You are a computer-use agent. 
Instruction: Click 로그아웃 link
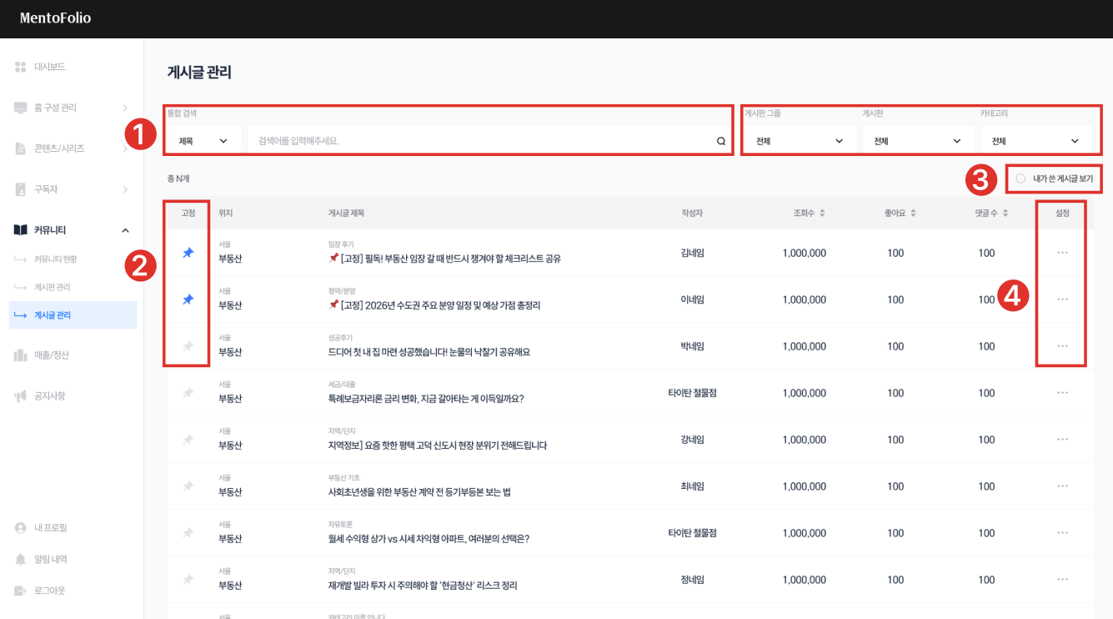pyautogui.click(x=50, y=591)
